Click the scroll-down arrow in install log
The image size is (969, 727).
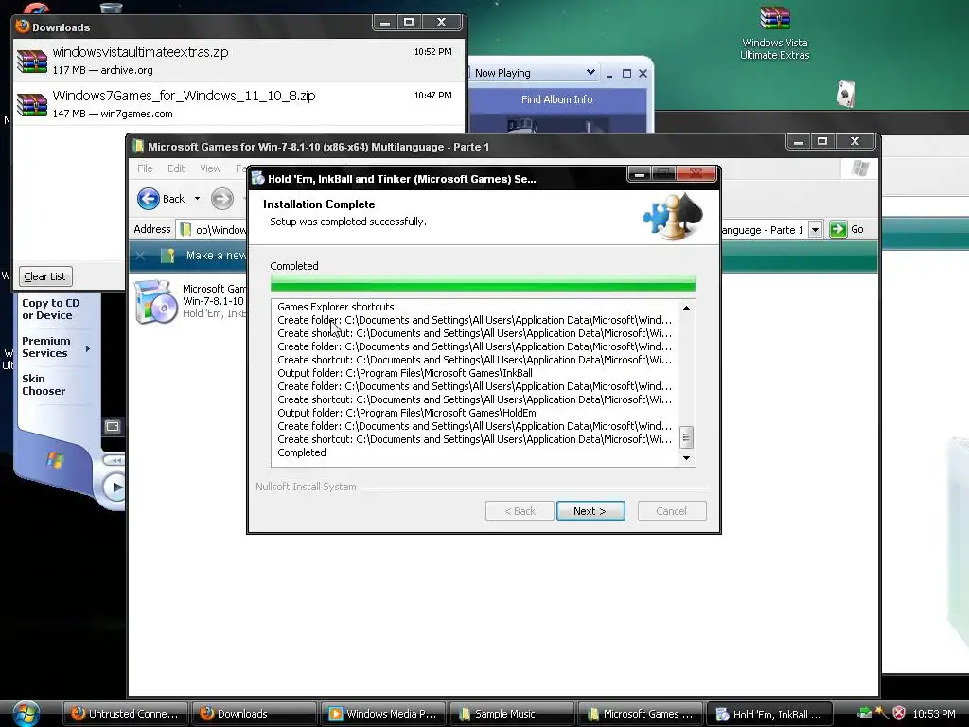[686, 458]
